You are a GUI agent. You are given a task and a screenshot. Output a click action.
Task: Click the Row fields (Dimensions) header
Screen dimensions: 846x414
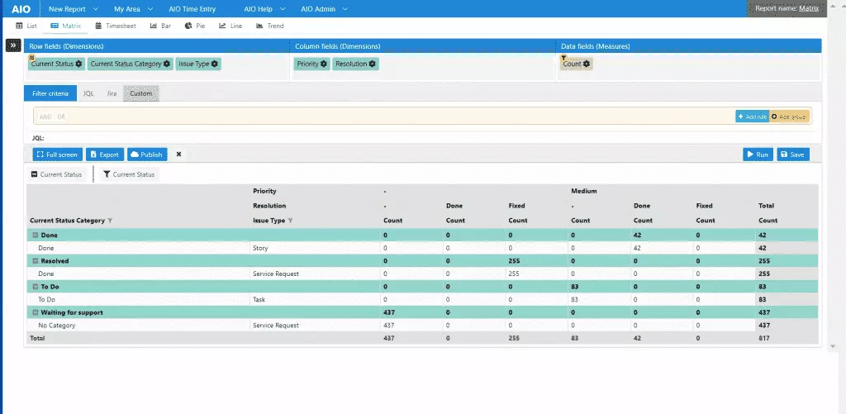coord(66,46)
